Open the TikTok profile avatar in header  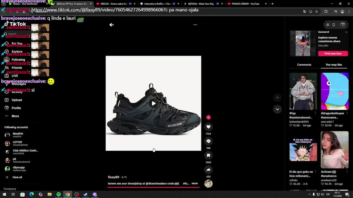[343, 25]
